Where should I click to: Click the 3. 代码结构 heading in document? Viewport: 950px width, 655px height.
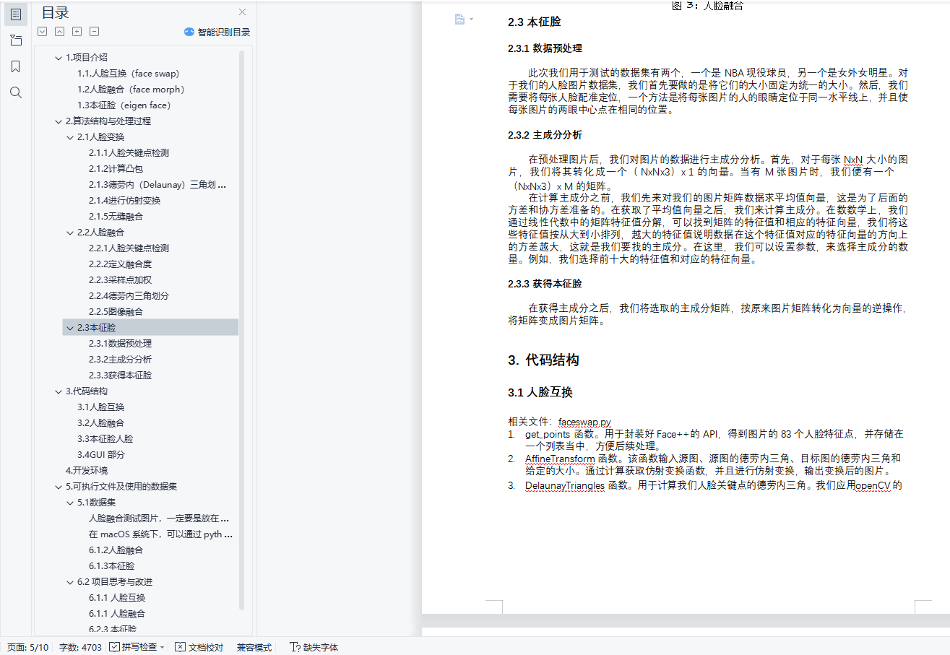click(x=543, y=360)
